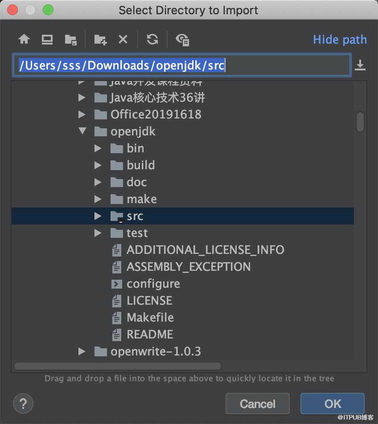
Task: Open the path history download-arrow icon
Action: coord(360,65)
